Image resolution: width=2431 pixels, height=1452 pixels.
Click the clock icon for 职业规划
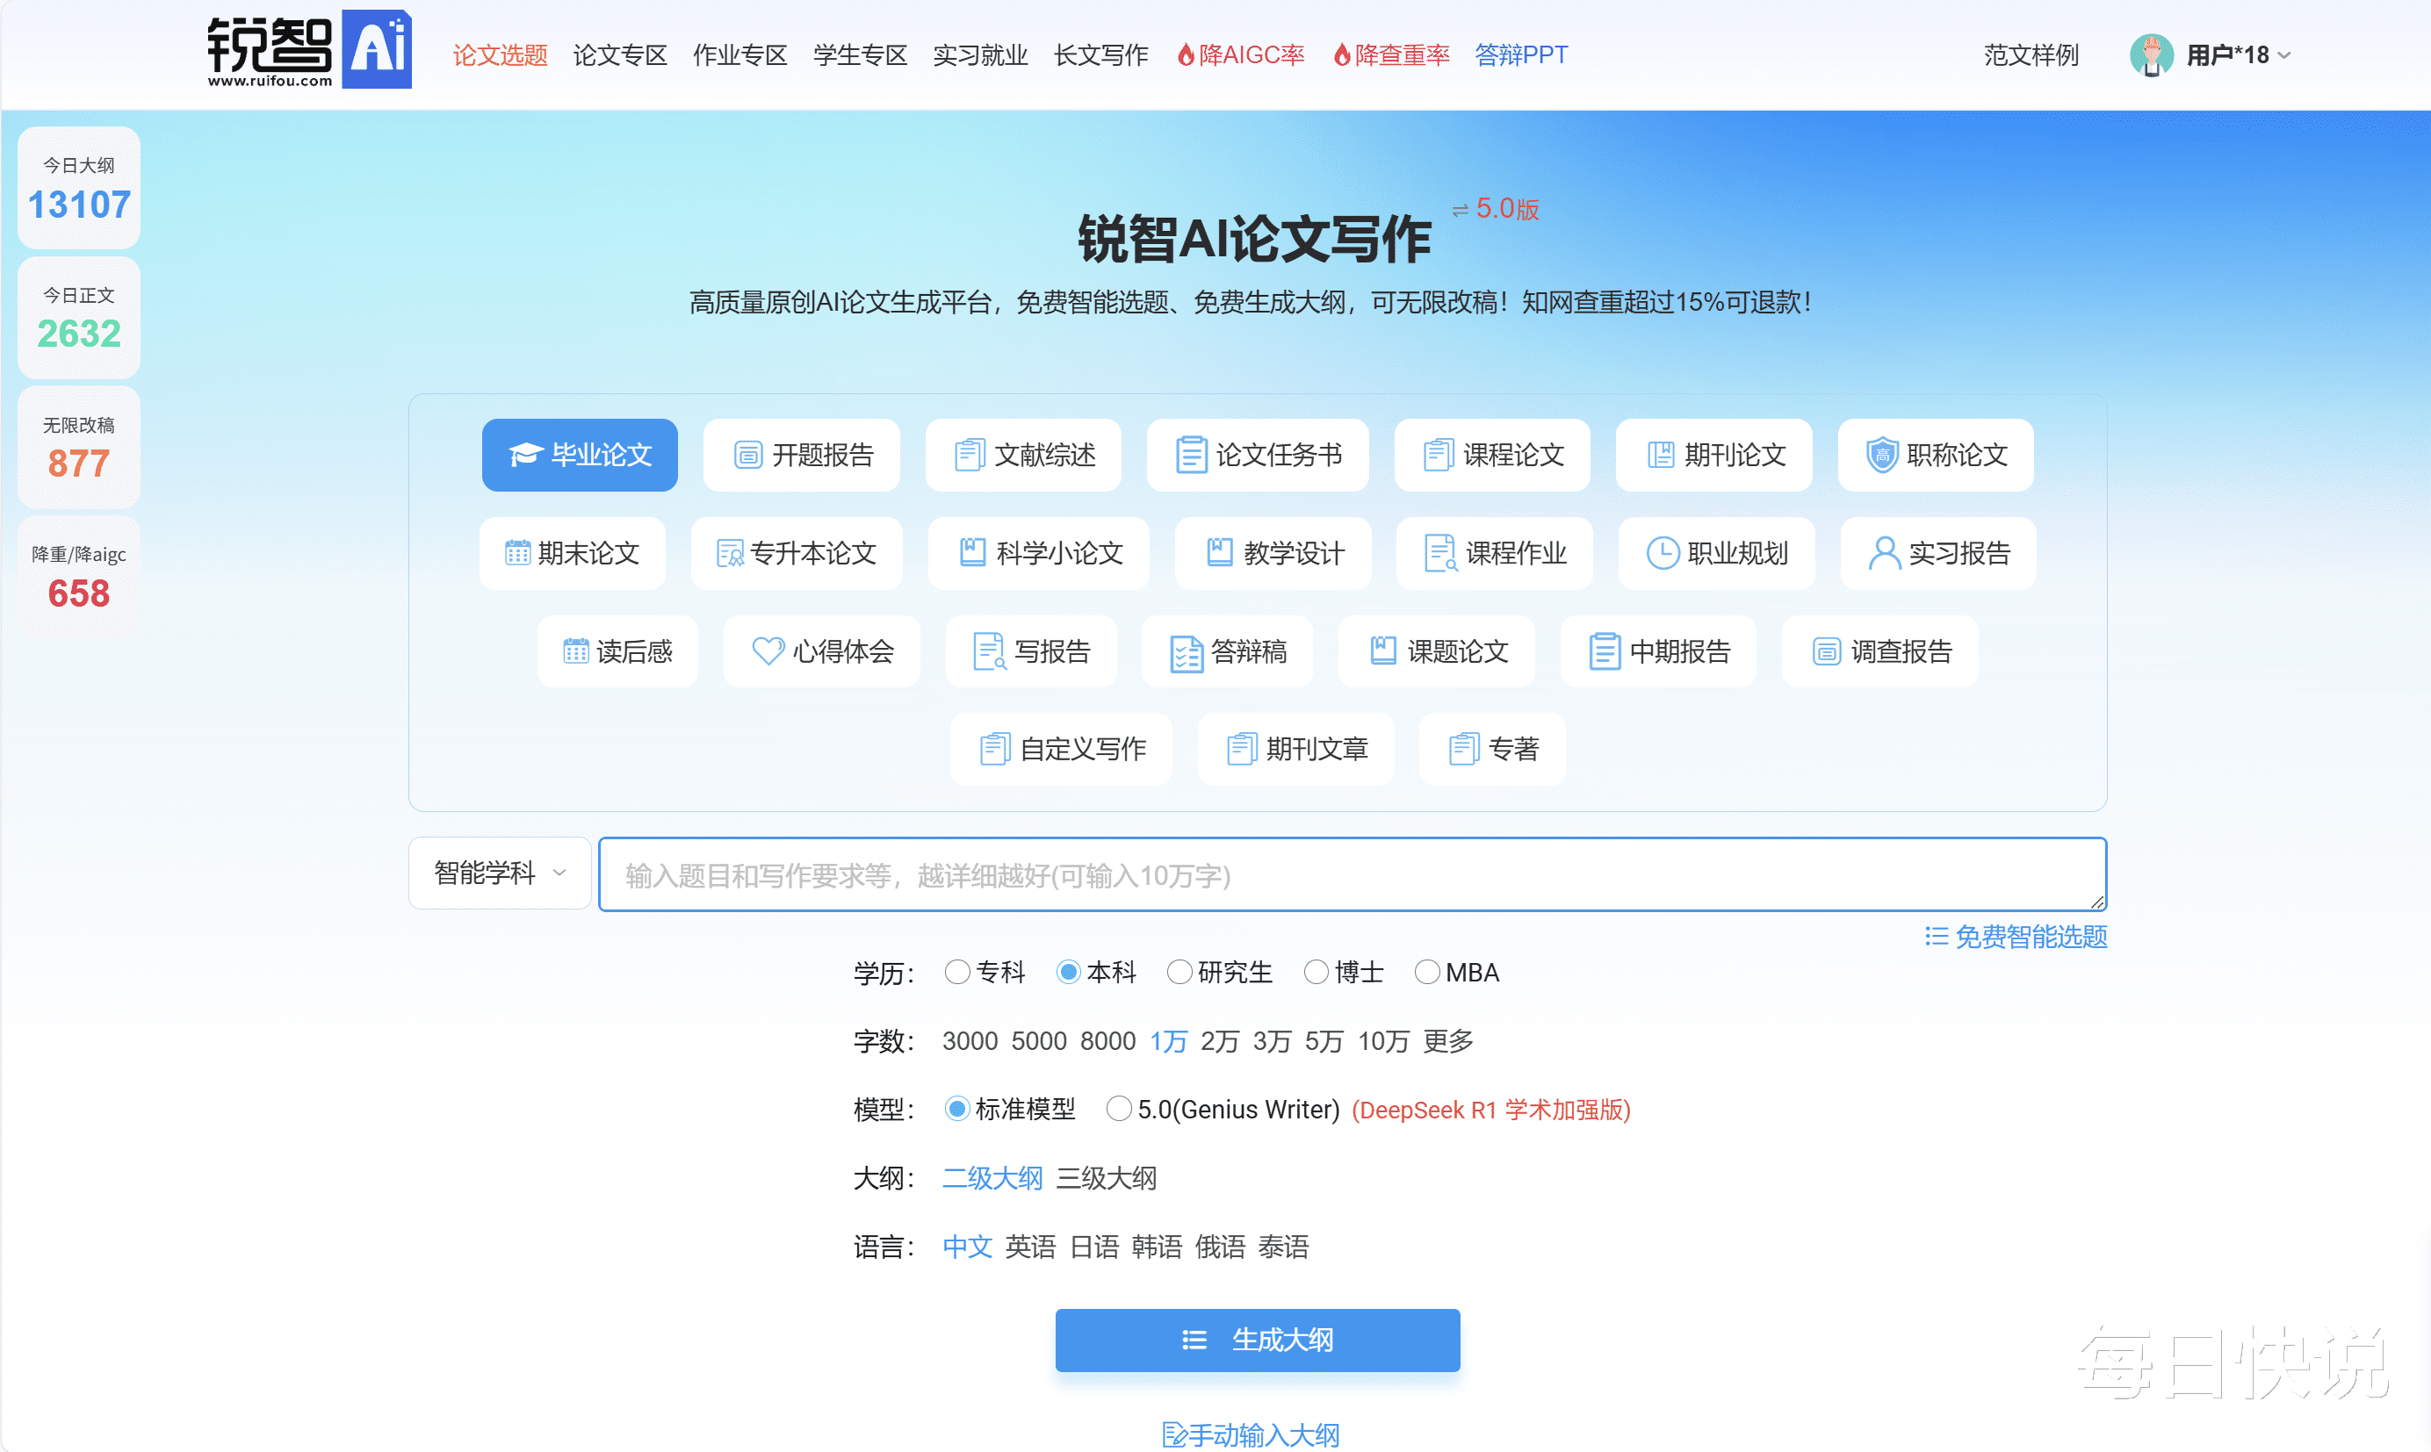[x=1662, y=553]
